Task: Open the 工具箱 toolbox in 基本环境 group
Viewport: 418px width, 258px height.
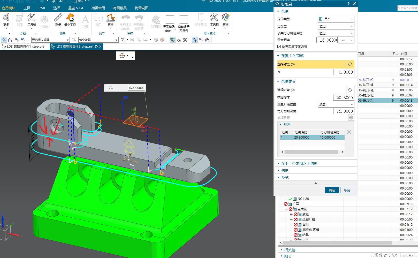Action: coord(214,20)
